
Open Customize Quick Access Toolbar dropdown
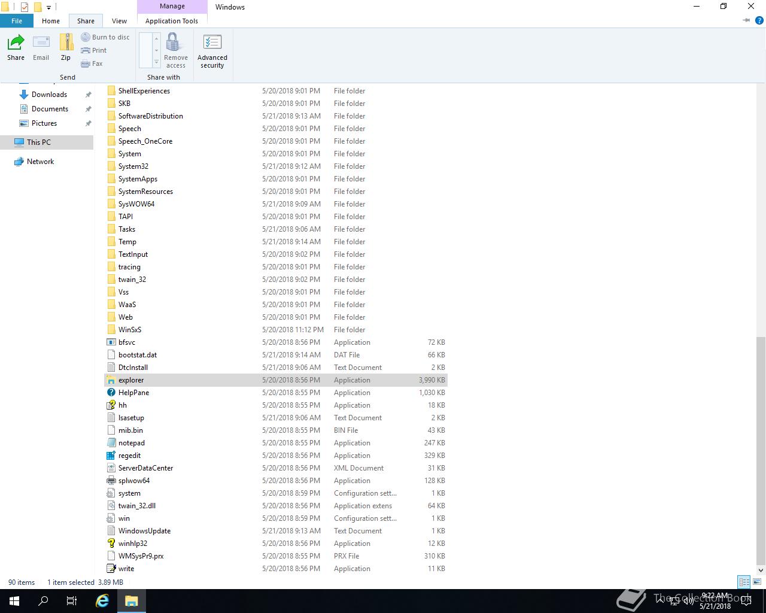[x=48, y=7]
